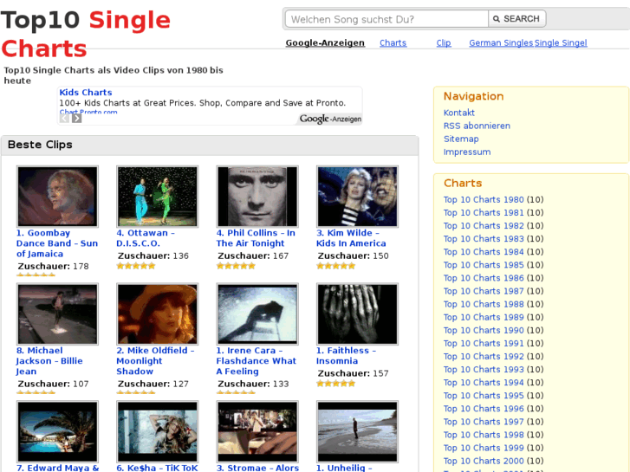Open Sitemap in Navigation
The image size is (630, 472).
[461, 139]
